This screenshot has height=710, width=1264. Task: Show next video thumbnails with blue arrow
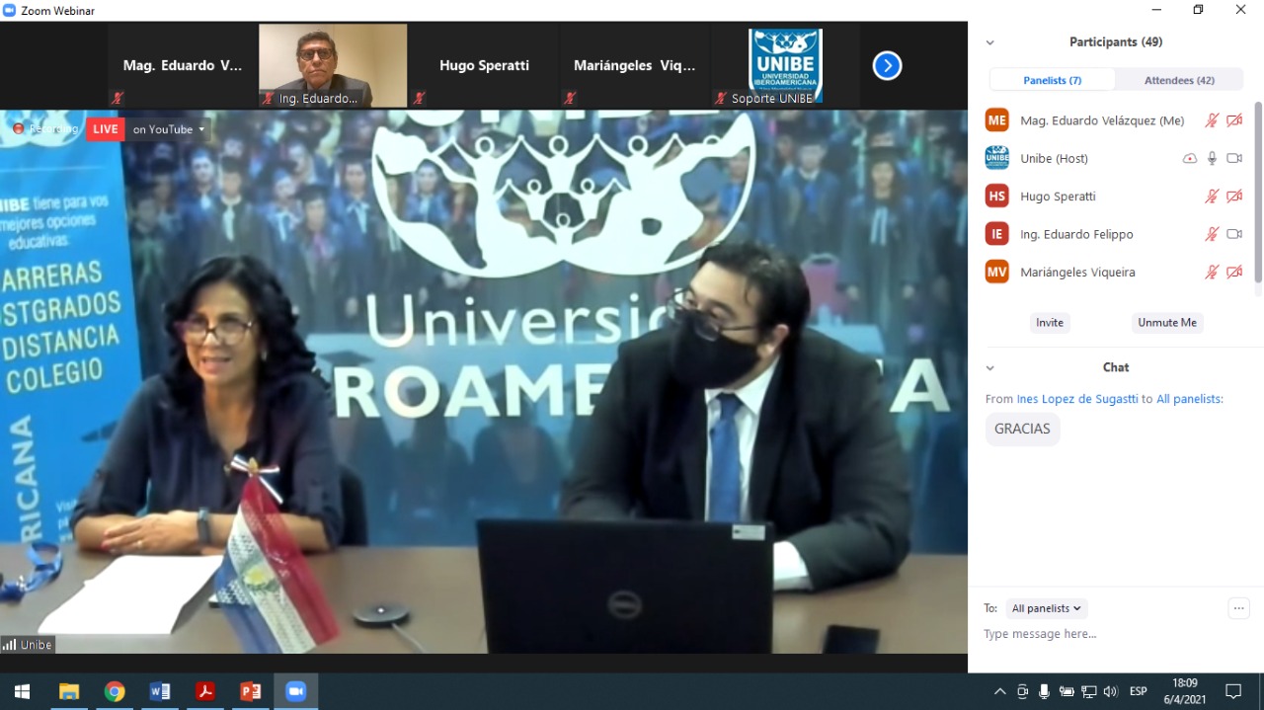click(x=887, y=65)
